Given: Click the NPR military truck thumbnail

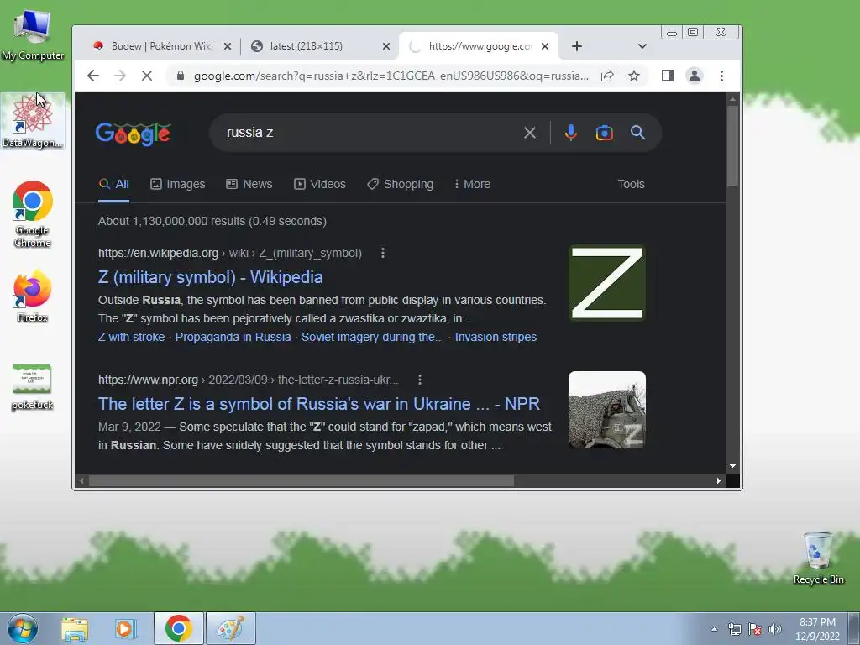Looking at the screenshot, I should pyautogui.click(x=607, y=410).
